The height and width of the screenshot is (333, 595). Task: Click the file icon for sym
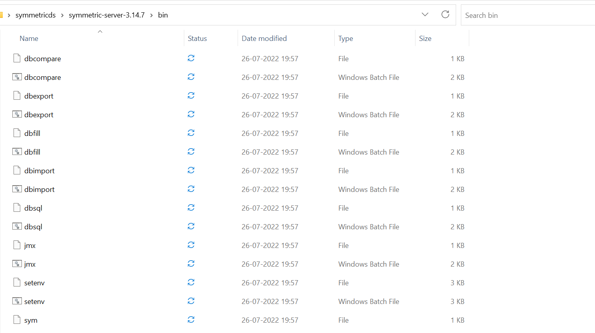coord(17,320)
